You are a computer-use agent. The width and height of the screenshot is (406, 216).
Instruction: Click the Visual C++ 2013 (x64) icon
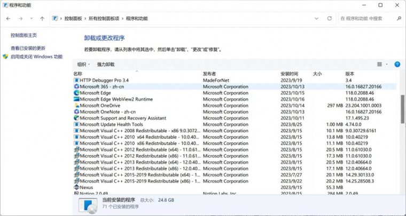[76, 162]
